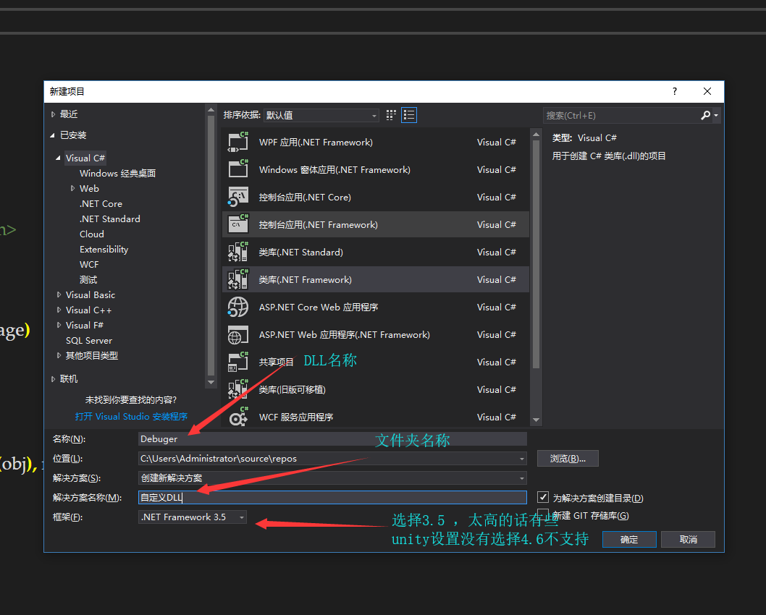Select the 共享项目 template name
This screenshot has width=766, height=615.
pyautogui.click(x=276, y=362)
